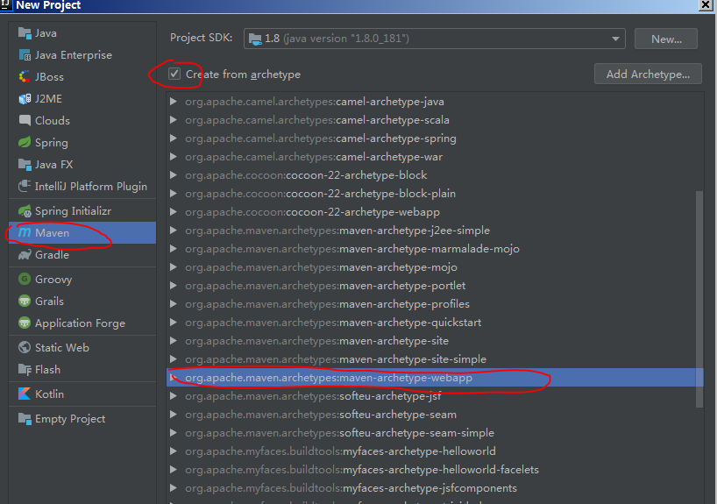Select the Spring leaf icon

tap(25, 142)
